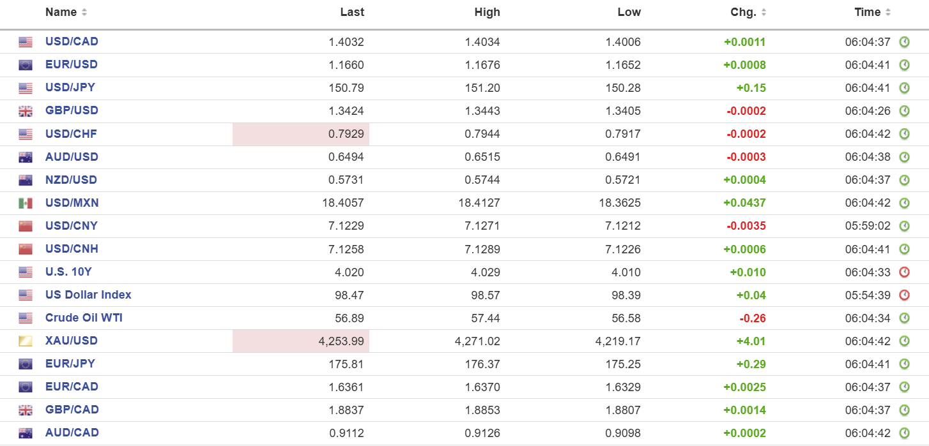Viewport: 929px width, 446px height.
Task: Open the XAU/USD gold link
Action: pos(72,340)
